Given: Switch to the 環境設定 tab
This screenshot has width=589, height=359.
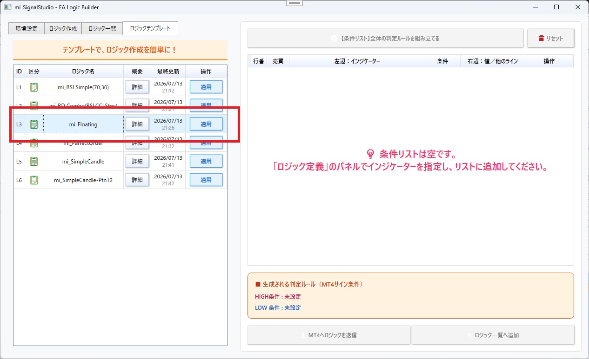Looking at the screenshot, I should 27,28.
